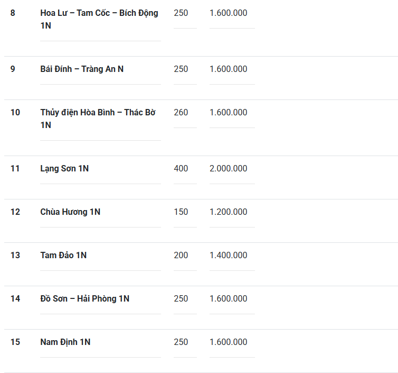Click the 260 km distance value

pyautogui.click(x=181, y=112)
